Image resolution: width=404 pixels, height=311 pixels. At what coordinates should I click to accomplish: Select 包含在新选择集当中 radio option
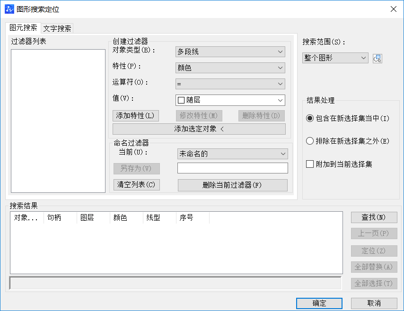(x=310, y=119)
